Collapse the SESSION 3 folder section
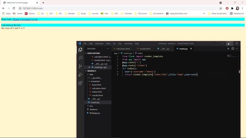 pos(91,71)
